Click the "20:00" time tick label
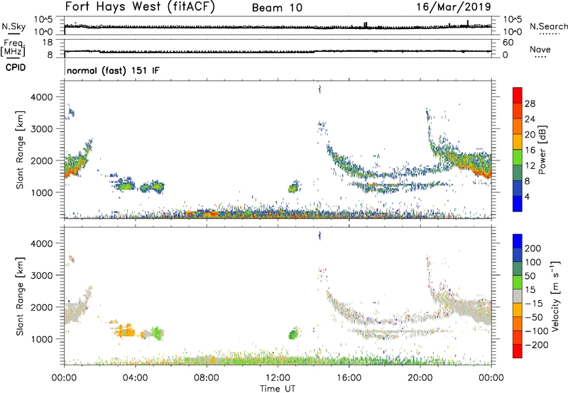Viewport: 568px width, 393px height. coord(420,378)
